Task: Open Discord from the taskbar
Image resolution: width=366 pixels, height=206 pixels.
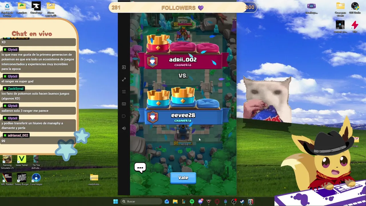Action: click(200, 201)
